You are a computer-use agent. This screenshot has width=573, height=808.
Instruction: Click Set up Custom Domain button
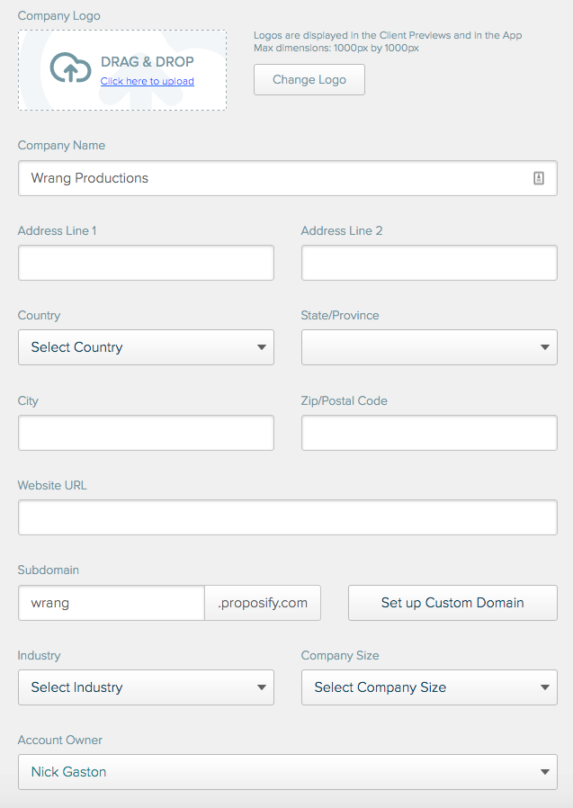(453, 603)
